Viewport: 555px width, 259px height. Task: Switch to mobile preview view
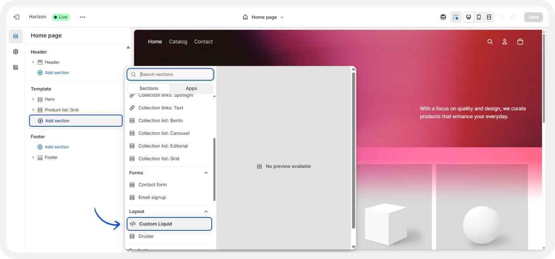click(x=479, y=17)
